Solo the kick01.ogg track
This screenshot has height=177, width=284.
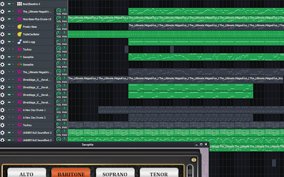click(13, 42)
